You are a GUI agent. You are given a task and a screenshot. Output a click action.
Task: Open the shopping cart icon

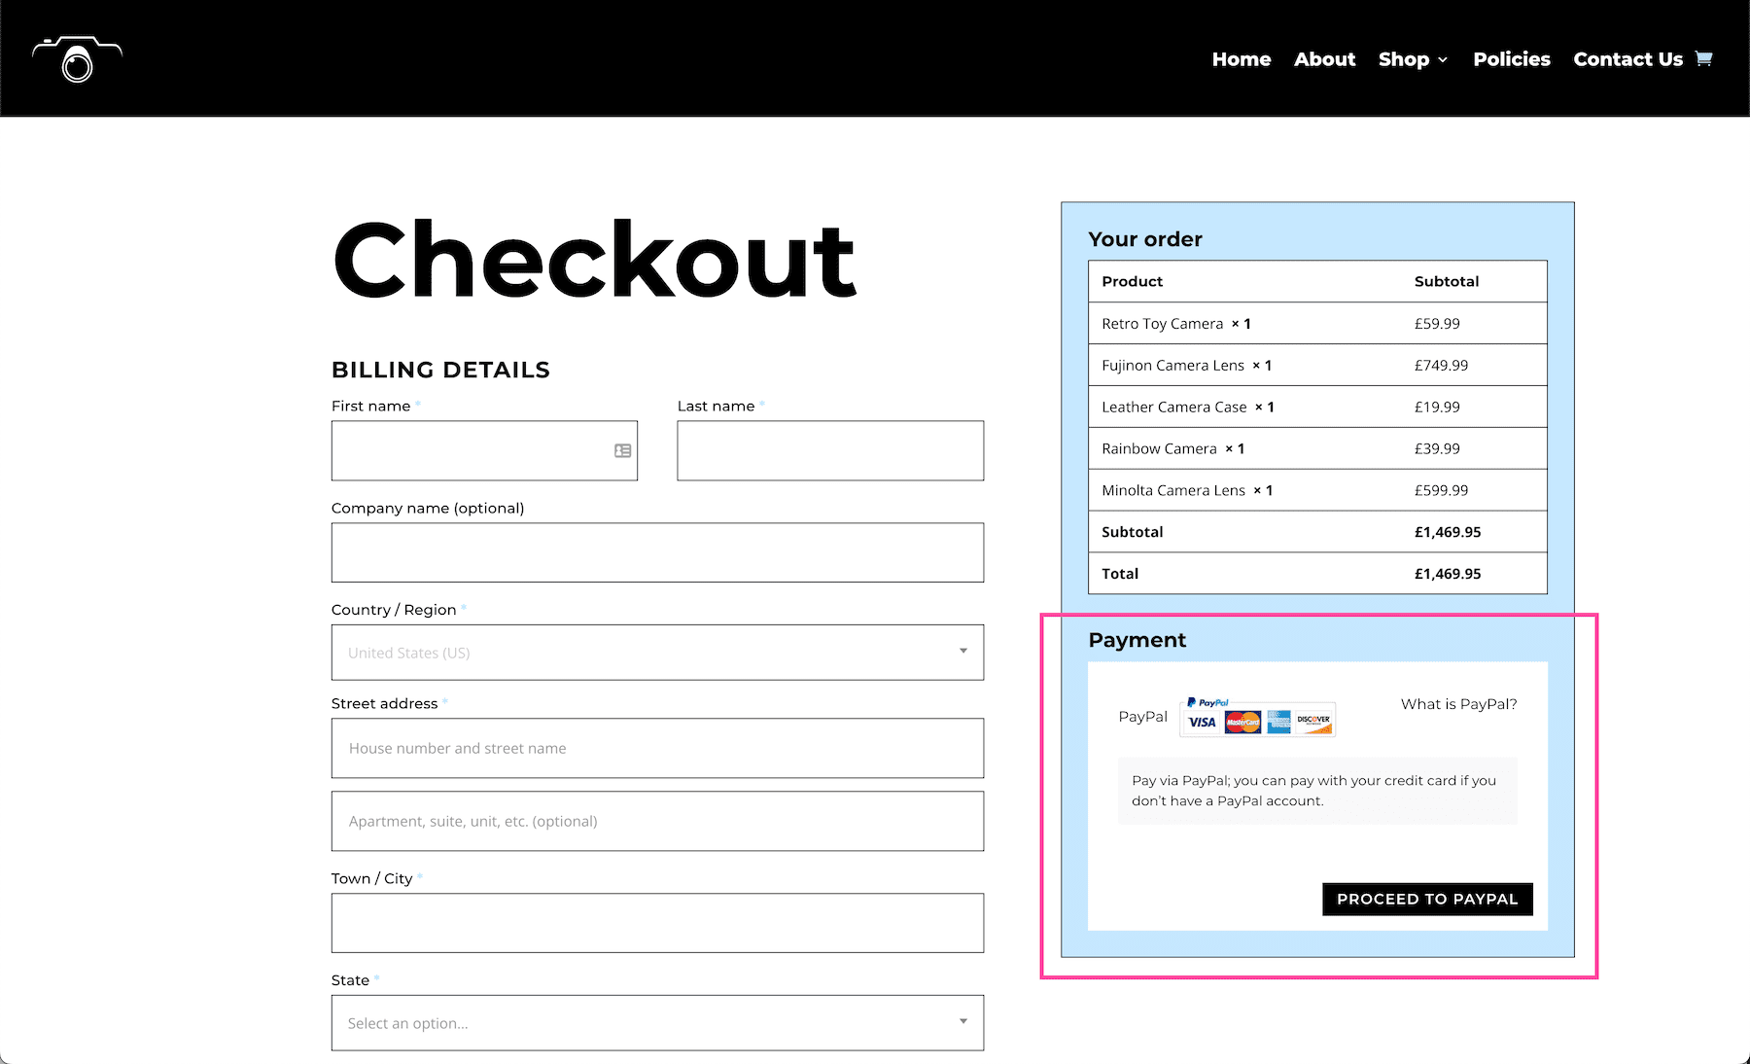1703,58
